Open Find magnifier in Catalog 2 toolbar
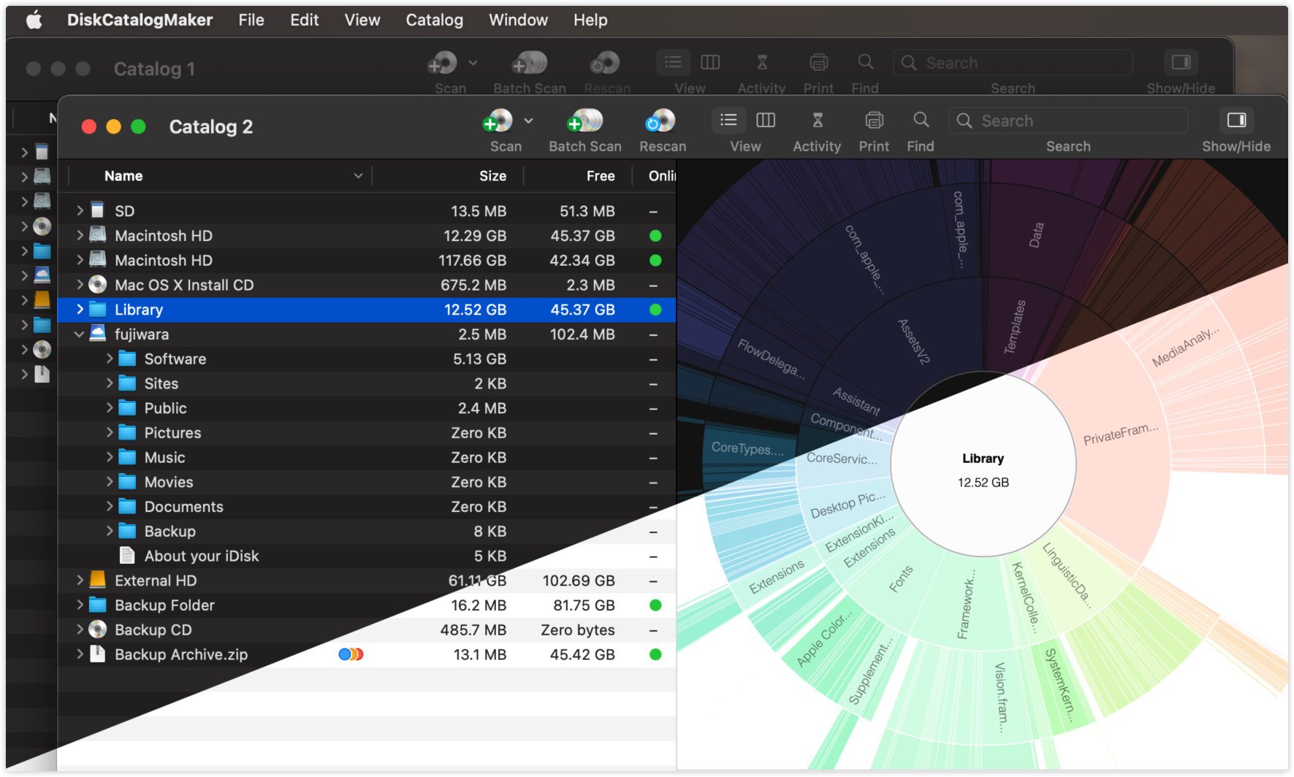Image resolution: width=1294 pixels, height=777 pixels. [x=921, y=120]
